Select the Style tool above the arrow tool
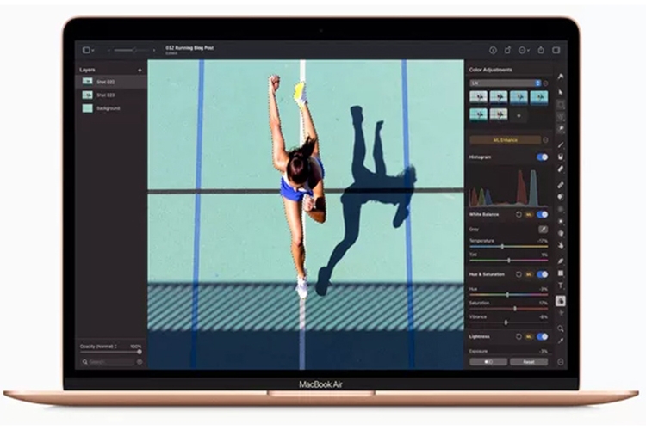The width and height of the screenshot is (646, 430). [561, 77]
